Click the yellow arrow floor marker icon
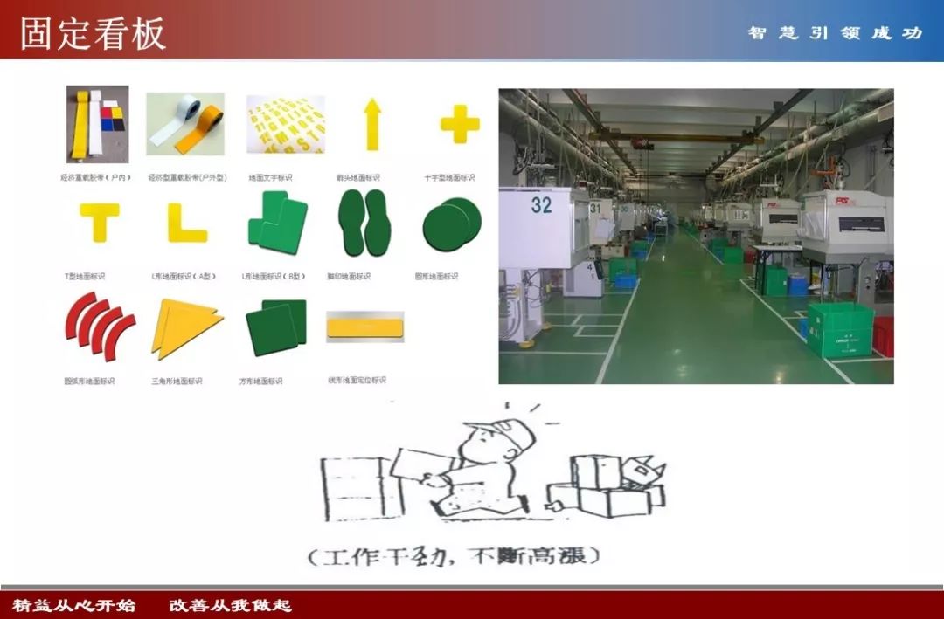 tap(371, 124)
